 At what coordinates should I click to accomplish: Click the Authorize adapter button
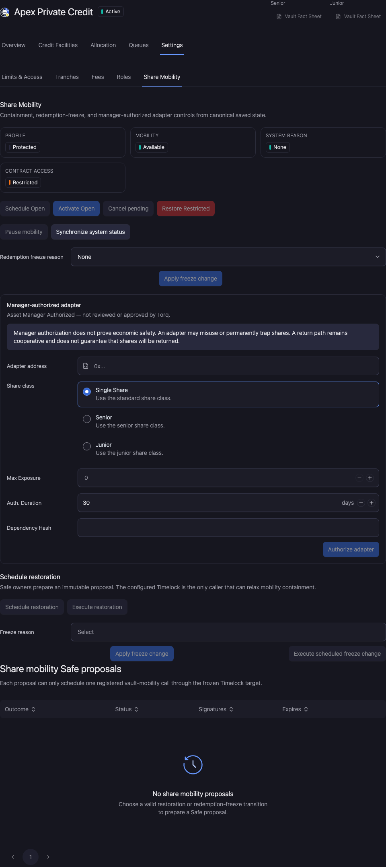351,549
